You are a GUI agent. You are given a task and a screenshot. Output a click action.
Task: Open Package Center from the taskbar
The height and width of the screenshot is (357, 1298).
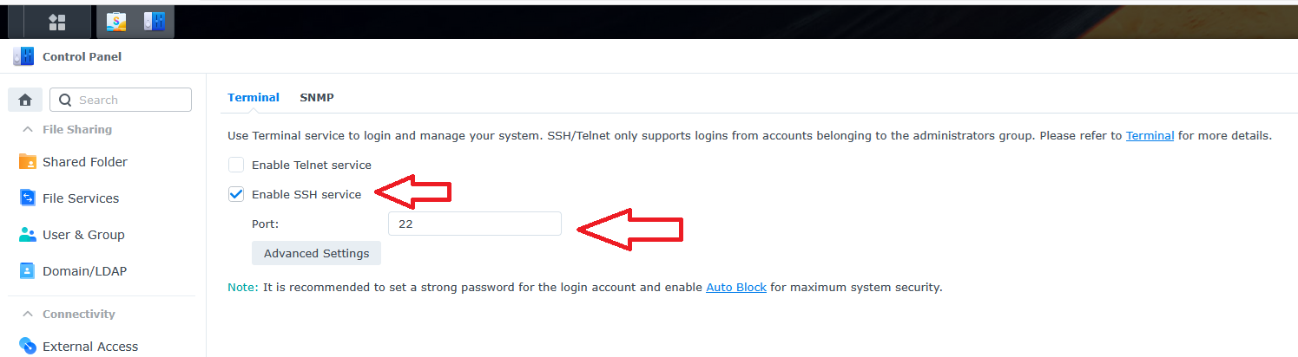(117, 22)
